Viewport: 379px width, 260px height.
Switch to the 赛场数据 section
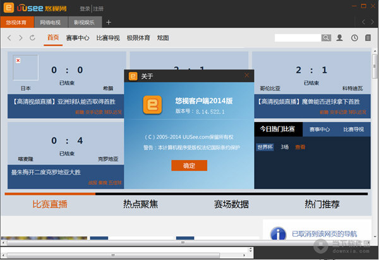coord(231,204)
